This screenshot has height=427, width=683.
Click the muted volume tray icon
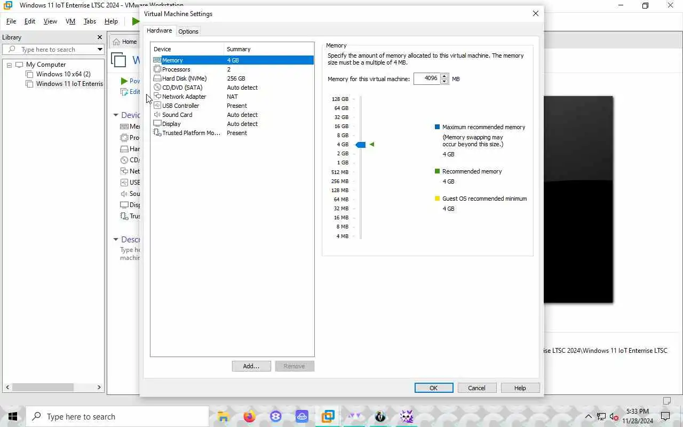(x=614, y=416)
